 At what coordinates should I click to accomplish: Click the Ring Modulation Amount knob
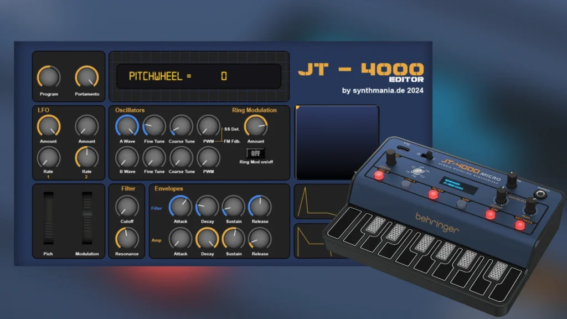[255, 126]
